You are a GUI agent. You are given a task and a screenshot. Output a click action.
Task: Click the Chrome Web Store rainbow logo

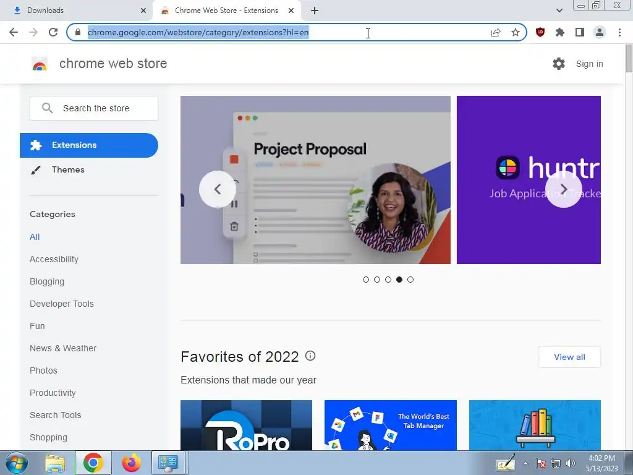click(x=40, y=64)
